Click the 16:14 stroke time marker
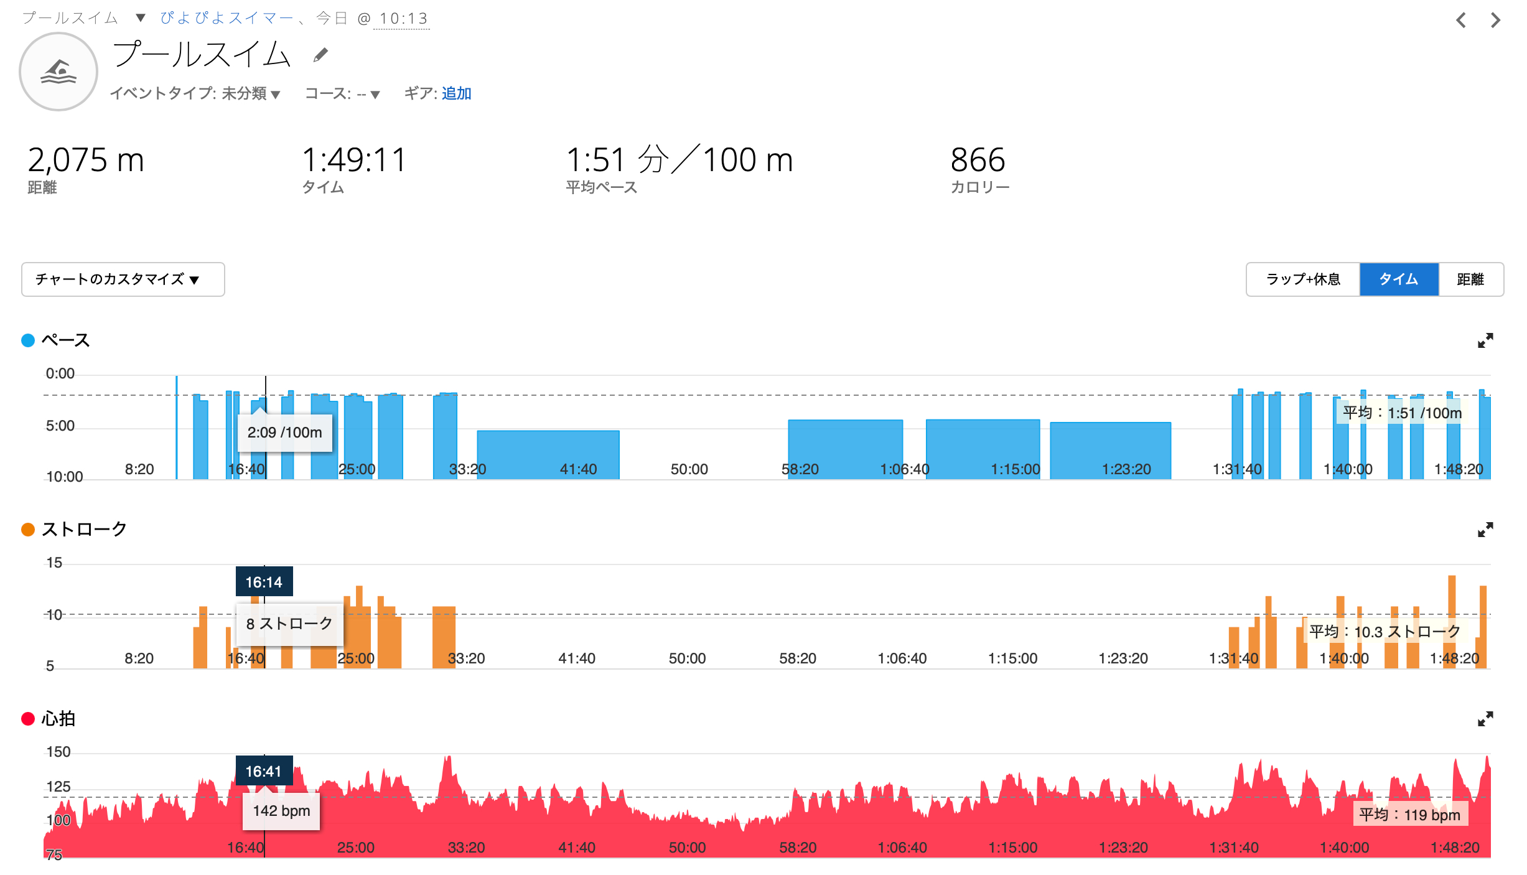Image resolution: width=1527 pixels, height=875 pixels. click(264, 582)
